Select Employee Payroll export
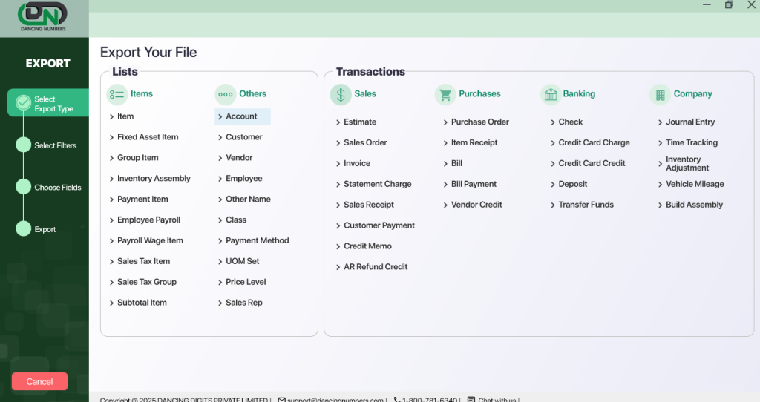Screen dimensions: 760x402 [x=148, y=220]
